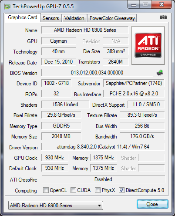Enable the OpenCL checkbox
This screenshot has height=216, width=175.
(46, 190)
